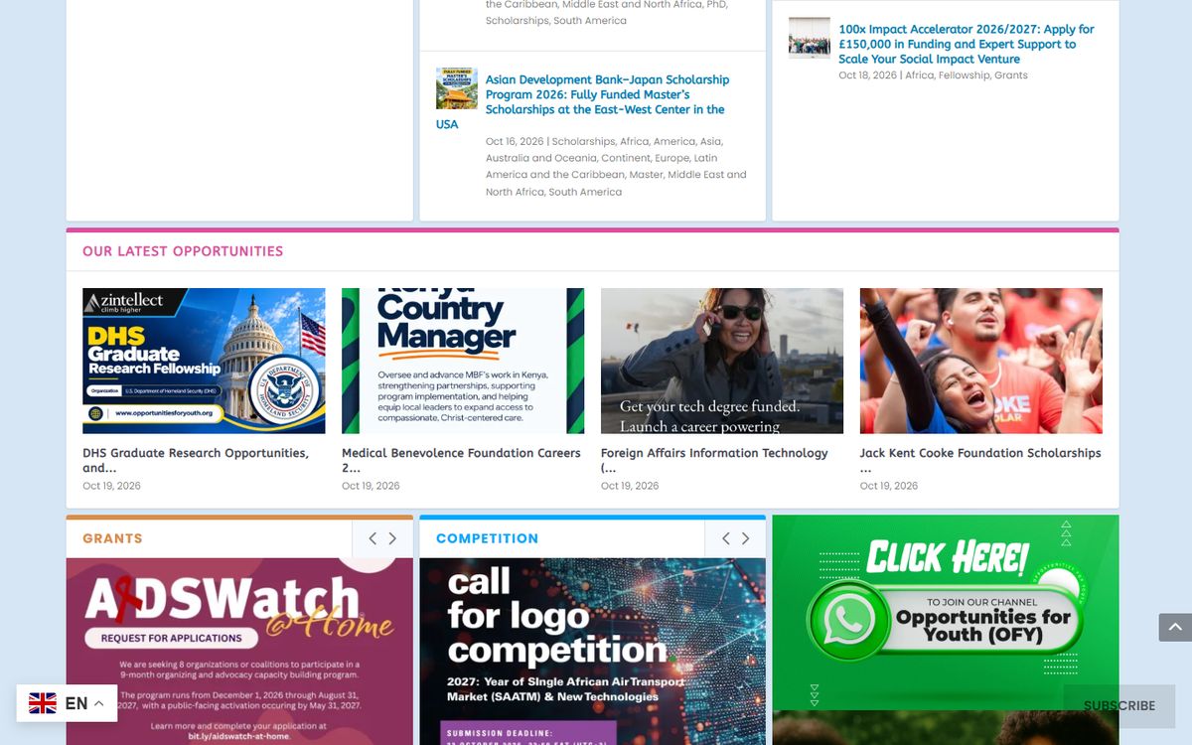The width and height of the screenshot is (1192, 745).
Task: Select the Competition section heading
Action: 487,538
